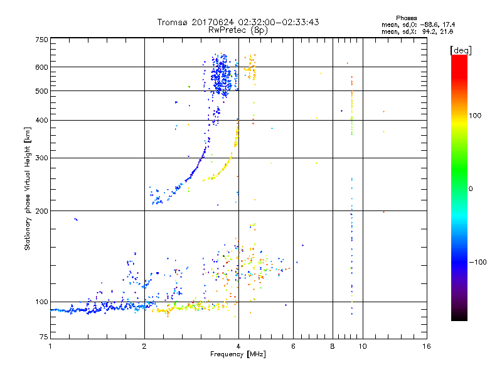Click the Stationary phase Virtual Height axis label
The height and width of the screenshot is (377, 502).
click(27, 188)
